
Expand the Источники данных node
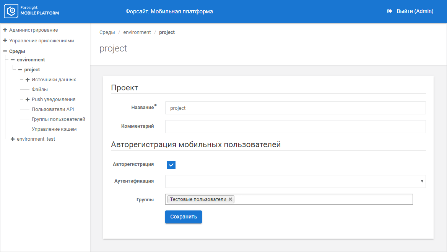click(28, 80)
